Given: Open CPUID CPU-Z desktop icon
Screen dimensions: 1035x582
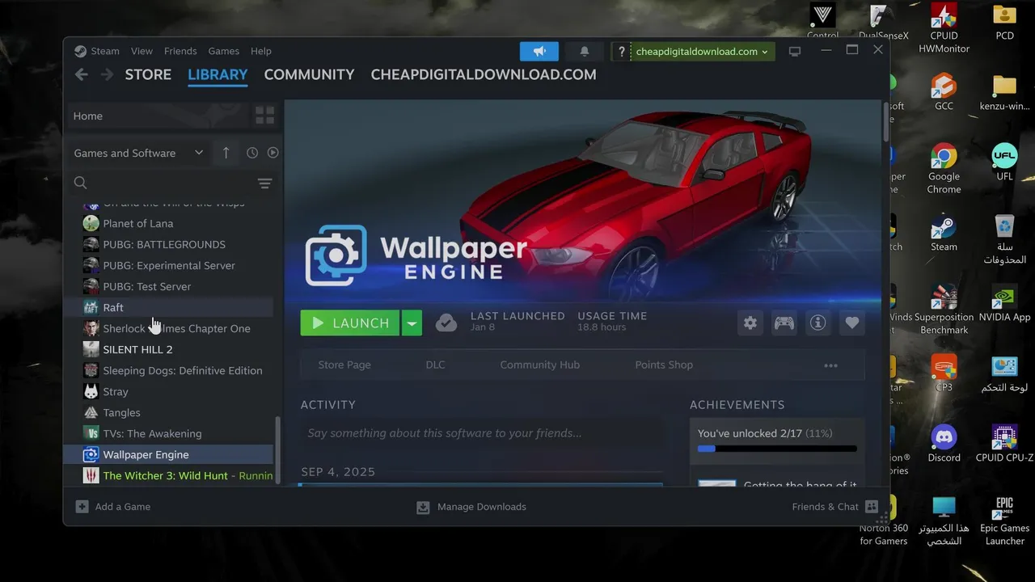Looking at the screenshot, I should pos(1004,443).
